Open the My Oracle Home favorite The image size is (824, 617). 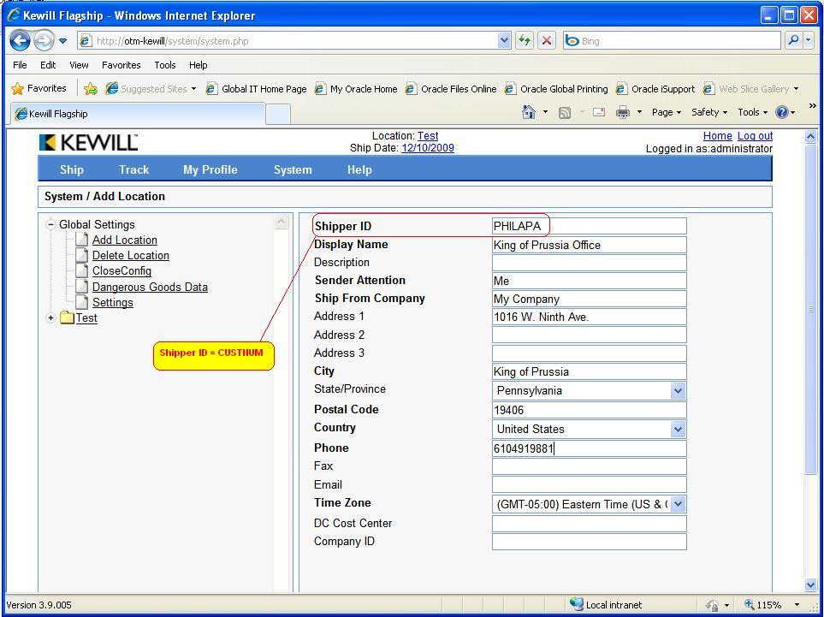[356, 89]
